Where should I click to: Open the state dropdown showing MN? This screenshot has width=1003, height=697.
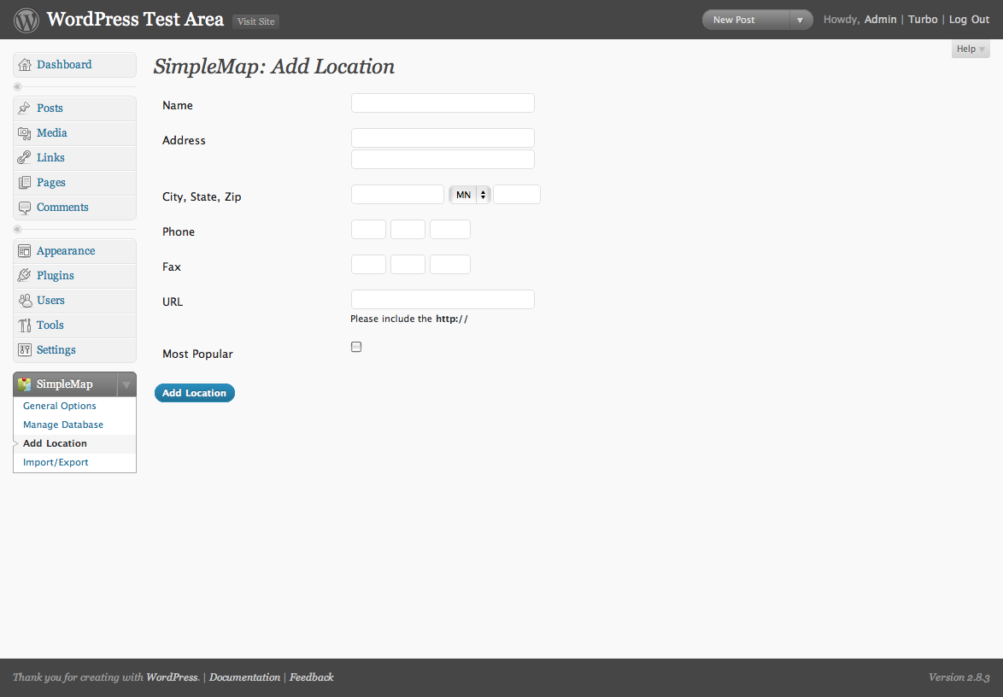point(470,195)
